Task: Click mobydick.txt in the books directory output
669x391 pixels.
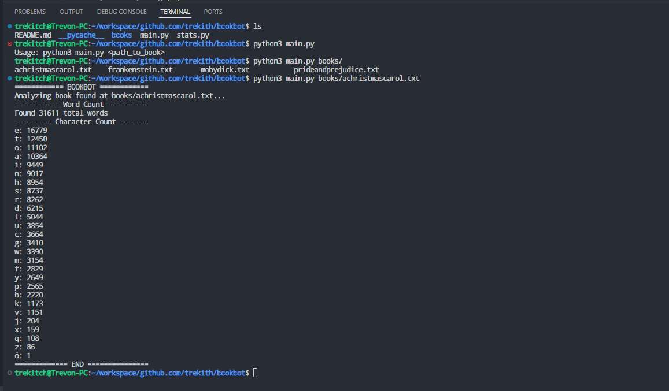Action: click(x=225, y=69)
